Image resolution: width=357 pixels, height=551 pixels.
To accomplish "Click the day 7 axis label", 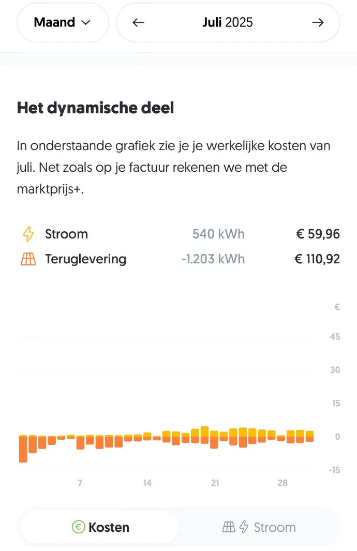I will (80, 483).
